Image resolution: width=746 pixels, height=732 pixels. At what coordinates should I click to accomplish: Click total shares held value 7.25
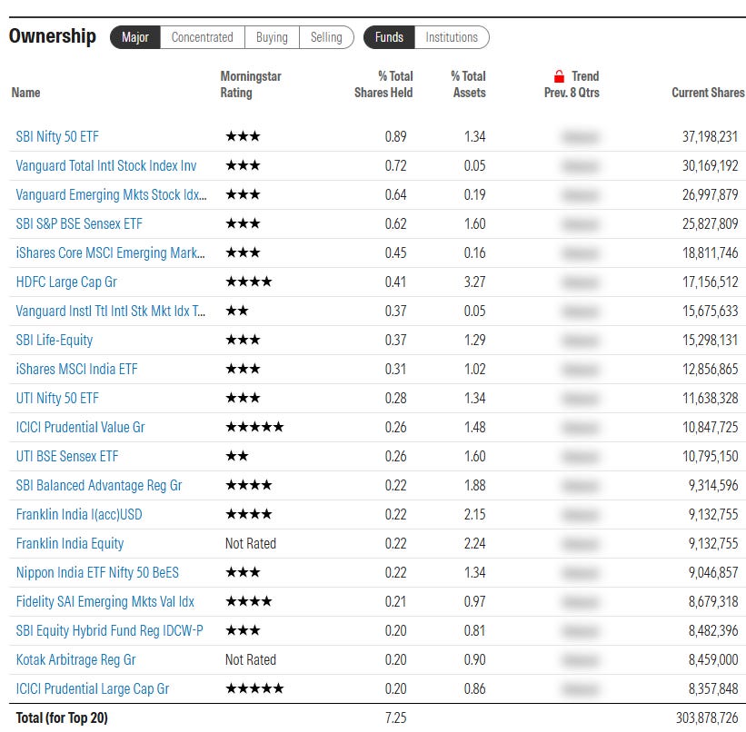coord(396,717)
